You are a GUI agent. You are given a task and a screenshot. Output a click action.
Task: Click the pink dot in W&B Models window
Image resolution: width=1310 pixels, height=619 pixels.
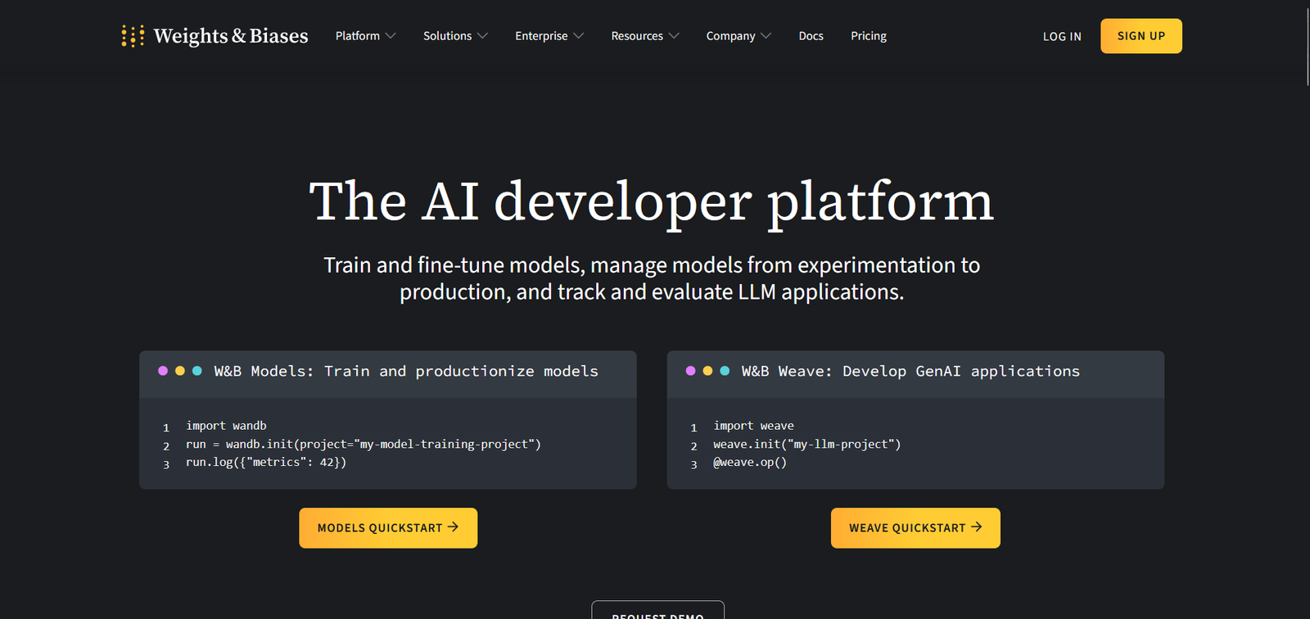pos(163,371)
